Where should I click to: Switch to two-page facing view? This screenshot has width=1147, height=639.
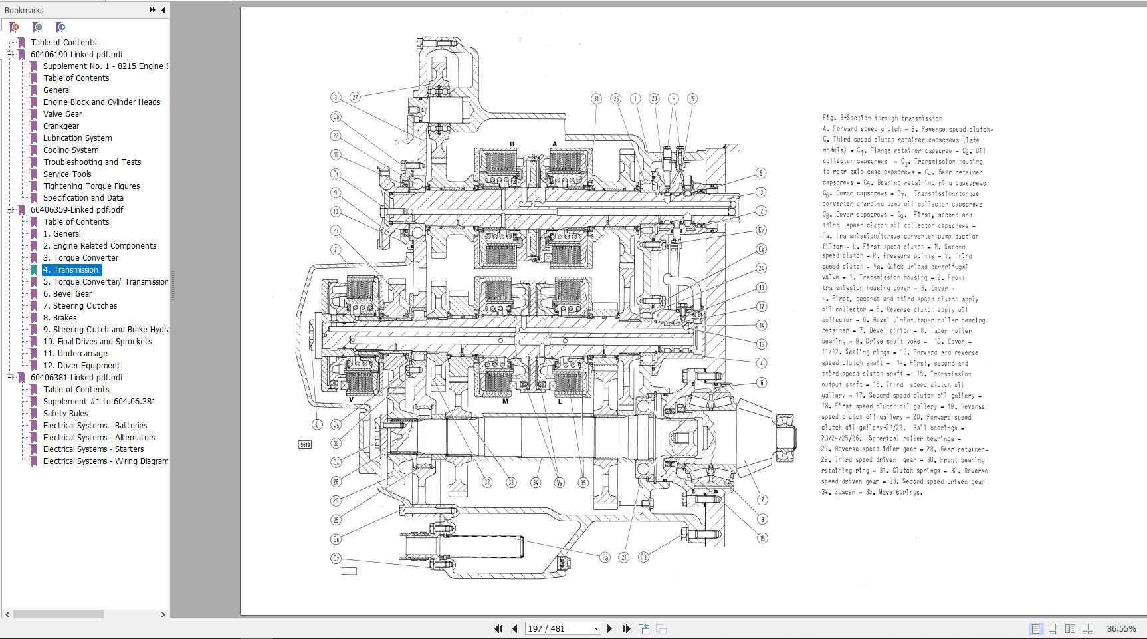pos(1070,628)
